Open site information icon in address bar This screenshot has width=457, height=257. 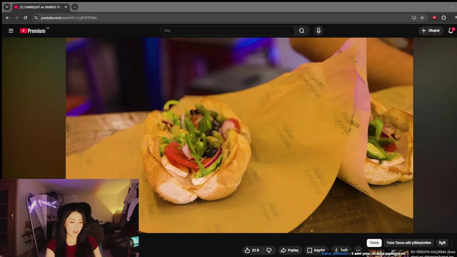(x=36, y=17)
